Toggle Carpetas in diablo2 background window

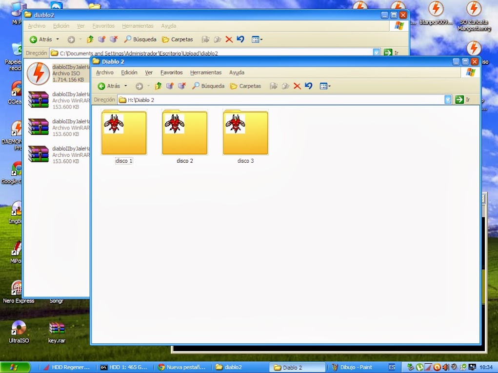tap(177, 39)
